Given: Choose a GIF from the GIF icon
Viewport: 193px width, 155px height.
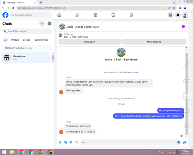Looking at the screenshot, I should pos(76,142).
